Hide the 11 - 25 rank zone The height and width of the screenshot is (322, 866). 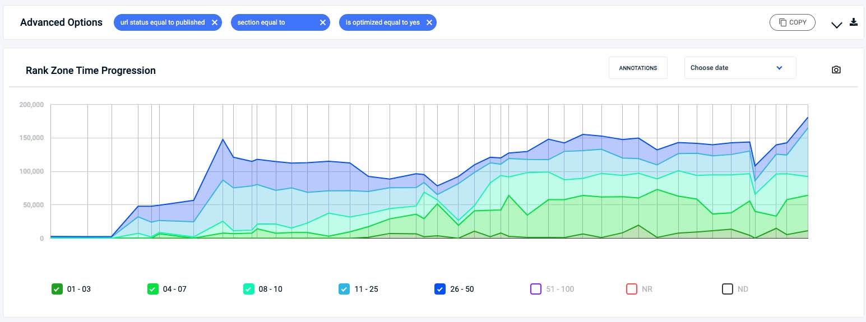click(x=344, y=289)
